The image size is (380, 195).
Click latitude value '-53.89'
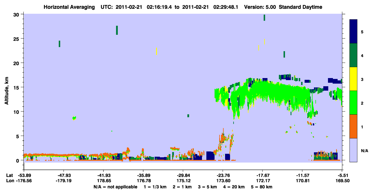[24, 175]
